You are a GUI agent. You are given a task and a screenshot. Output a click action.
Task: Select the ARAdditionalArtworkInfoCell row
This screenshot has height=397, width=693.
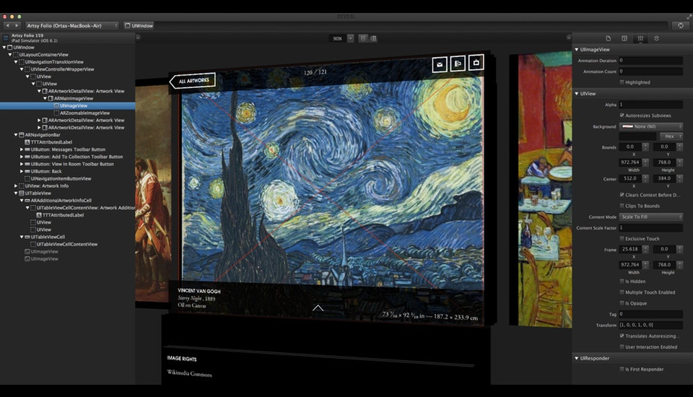coord(68,200)
